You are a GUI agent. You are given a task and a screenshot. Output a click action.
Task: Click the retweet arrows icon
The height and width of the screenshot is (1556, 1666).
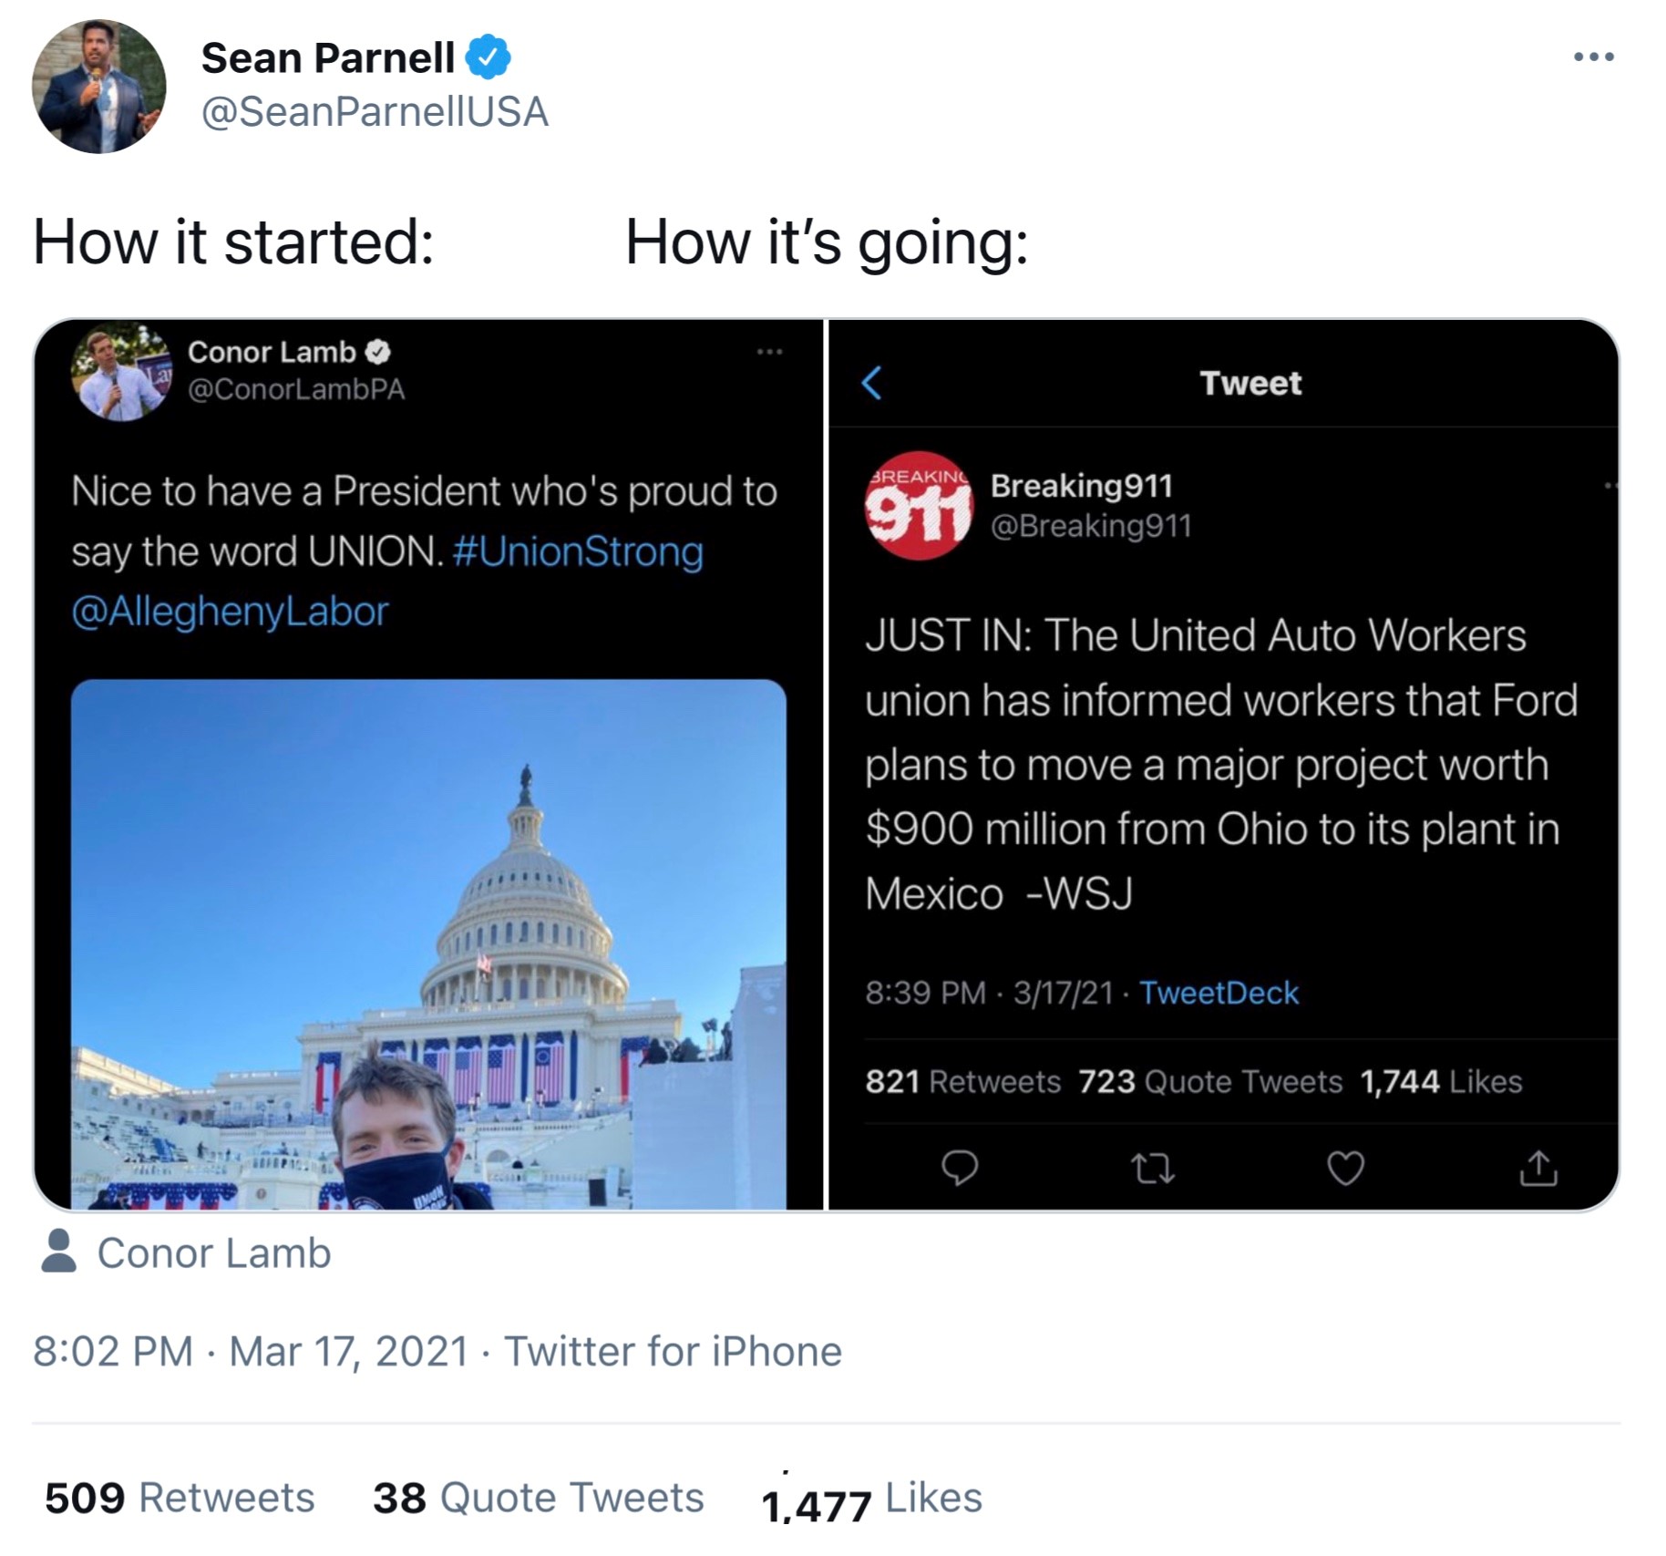coord(1152,1168)
